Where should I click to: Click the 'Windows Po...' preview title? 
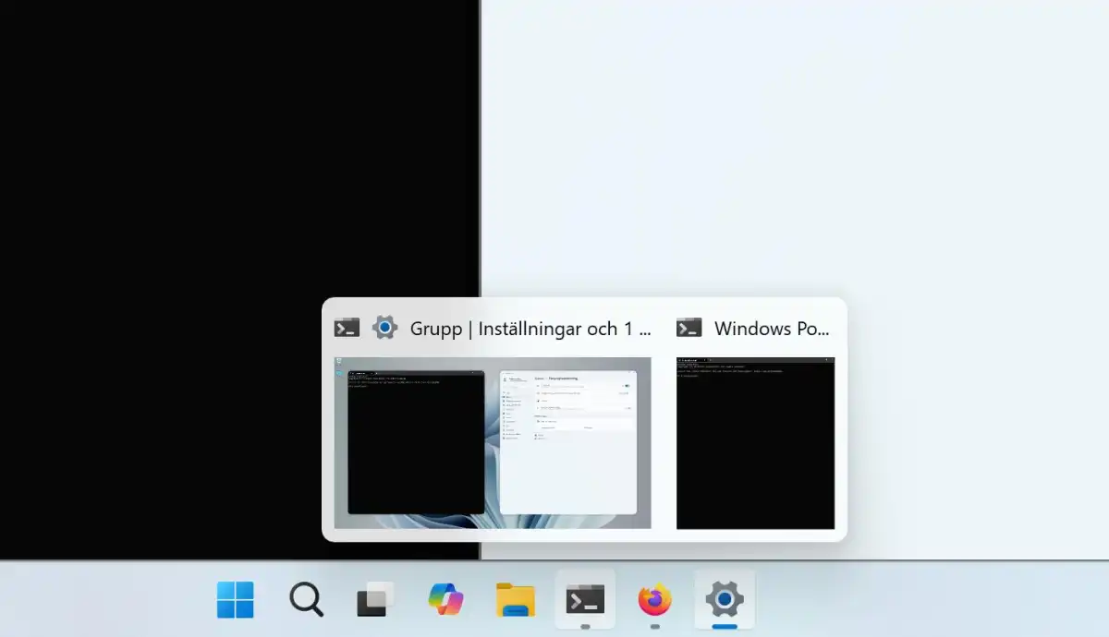click(x=773, y=328)
